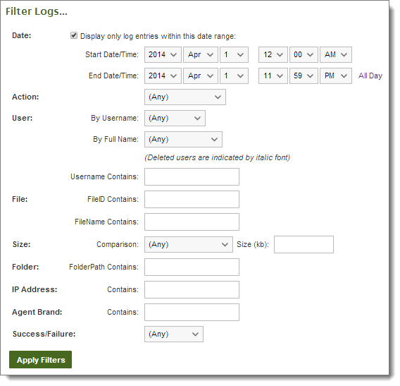Open the End Date year dropdown
This screenshot has width=400, height=386.
click(x=163, y=76)
